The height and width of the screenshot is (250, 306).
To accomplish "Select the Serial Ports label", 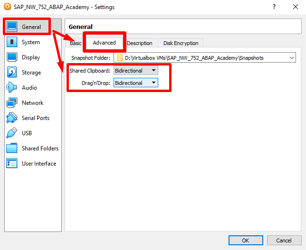I will click(36, 118).
